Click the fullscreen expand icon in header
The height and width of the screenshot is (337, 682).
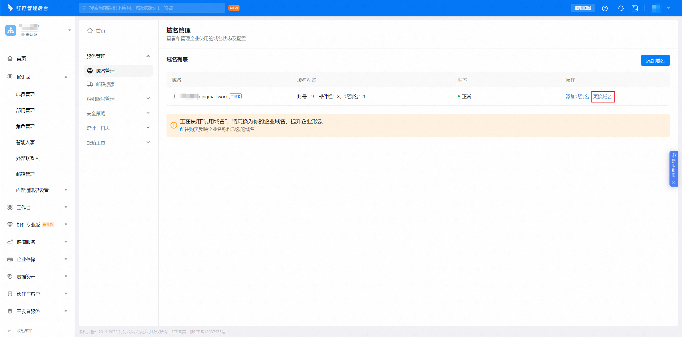(635, 8)
